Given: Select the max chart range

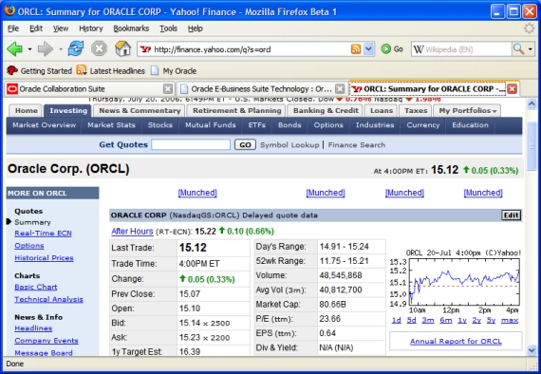Looking at the screenshot, I should coord(510,321).
